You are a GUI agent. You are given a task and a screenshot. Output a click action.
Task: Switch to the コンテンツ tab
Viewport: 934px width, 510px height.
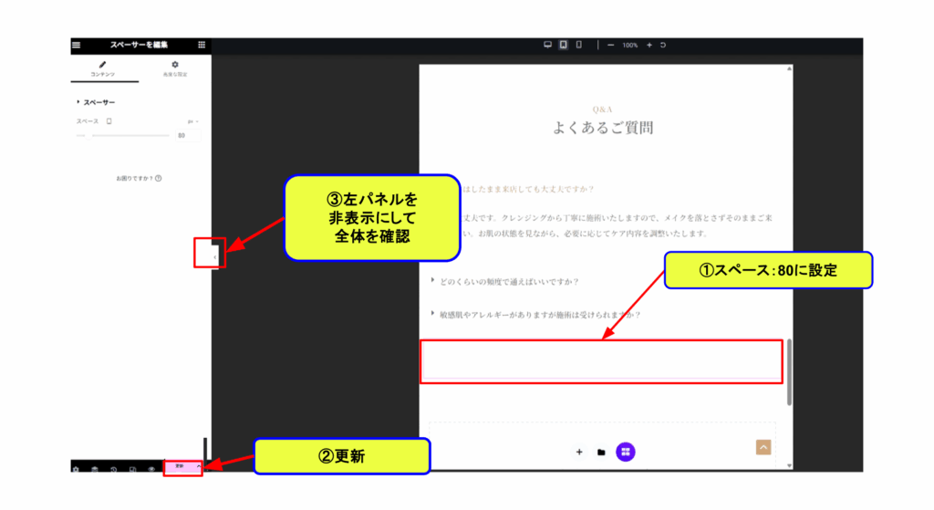tap(102, 68)
